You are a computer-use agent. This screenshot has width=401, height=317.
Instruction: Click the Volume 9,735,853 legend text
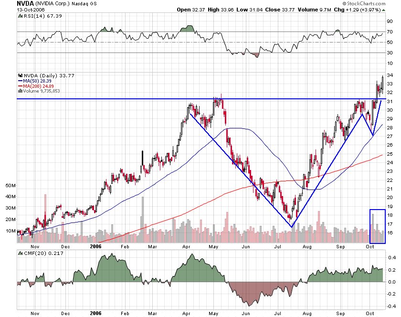coord(42,91)
